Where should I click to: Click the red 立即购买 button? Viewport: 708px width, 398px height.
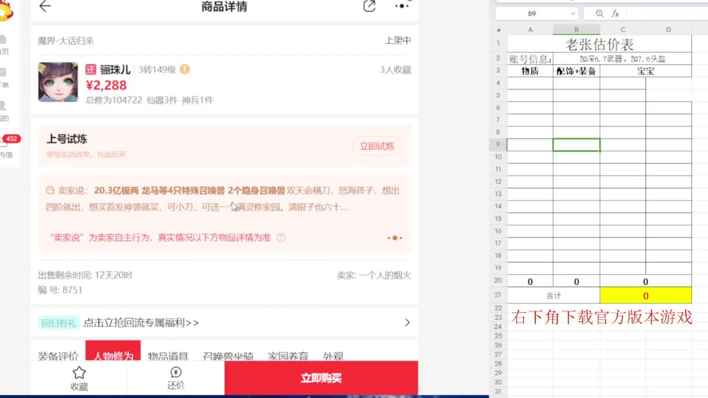(321, 378)
